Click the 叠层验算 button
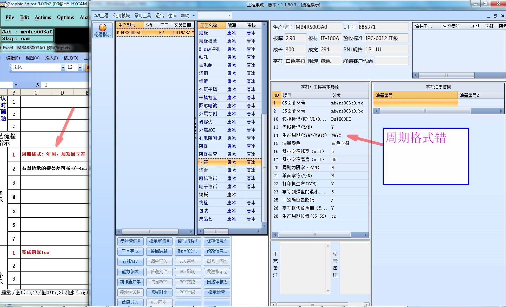The image size is (506, 307). coord(159,251)
